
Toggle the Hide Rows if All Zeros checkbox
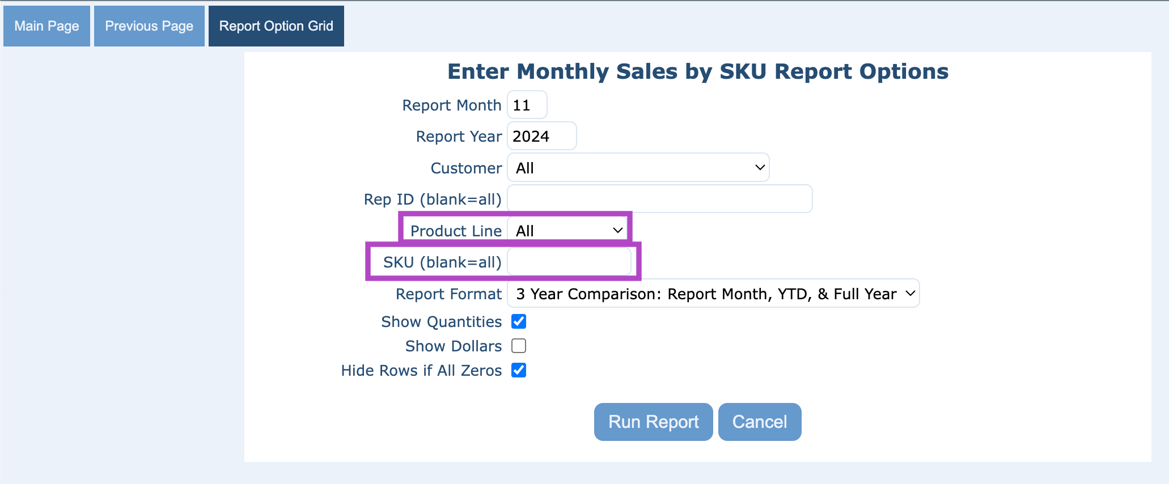pyautogui.click(x=519, y=370)
